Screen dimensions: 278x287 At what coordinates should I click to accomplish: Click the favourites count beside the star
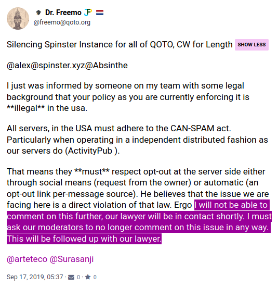click(x=95, y=277)
